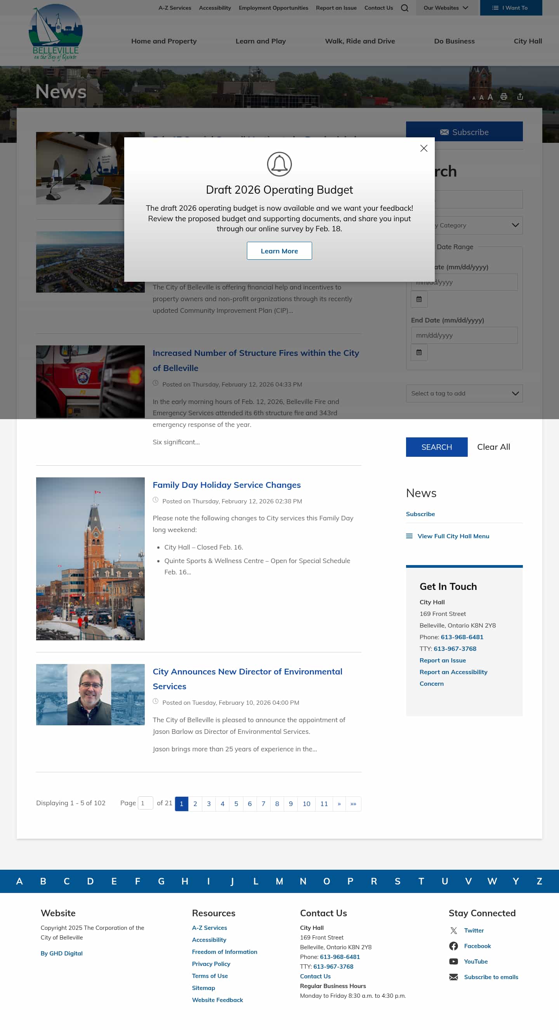Click the footer email envelope icon

[453, 977]
